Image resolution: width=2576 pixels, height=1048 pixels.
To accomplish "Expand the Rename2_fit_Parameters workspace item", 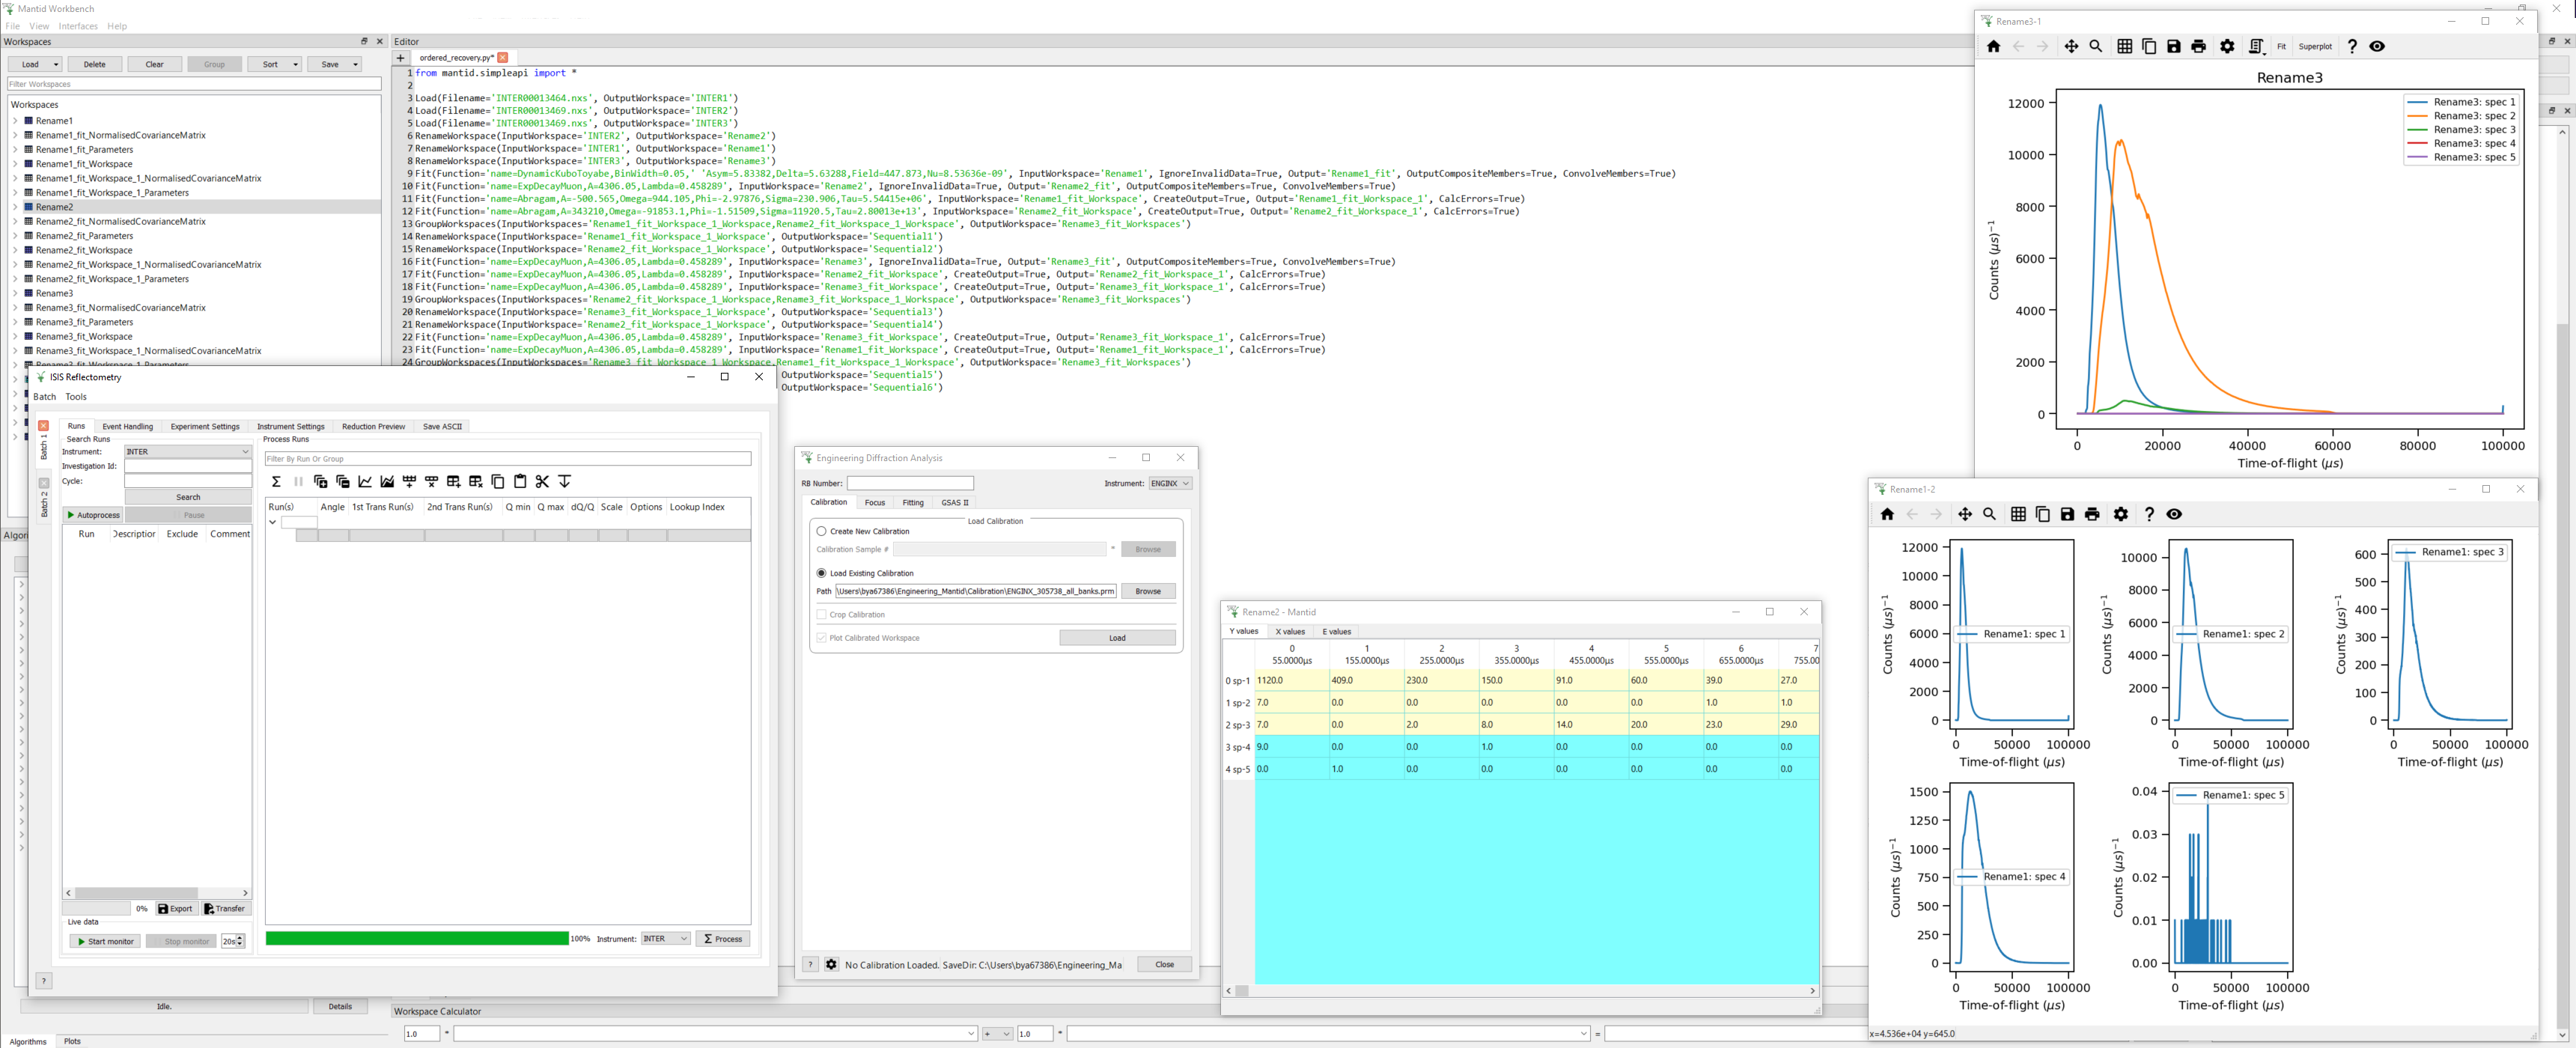I will 15,236.
